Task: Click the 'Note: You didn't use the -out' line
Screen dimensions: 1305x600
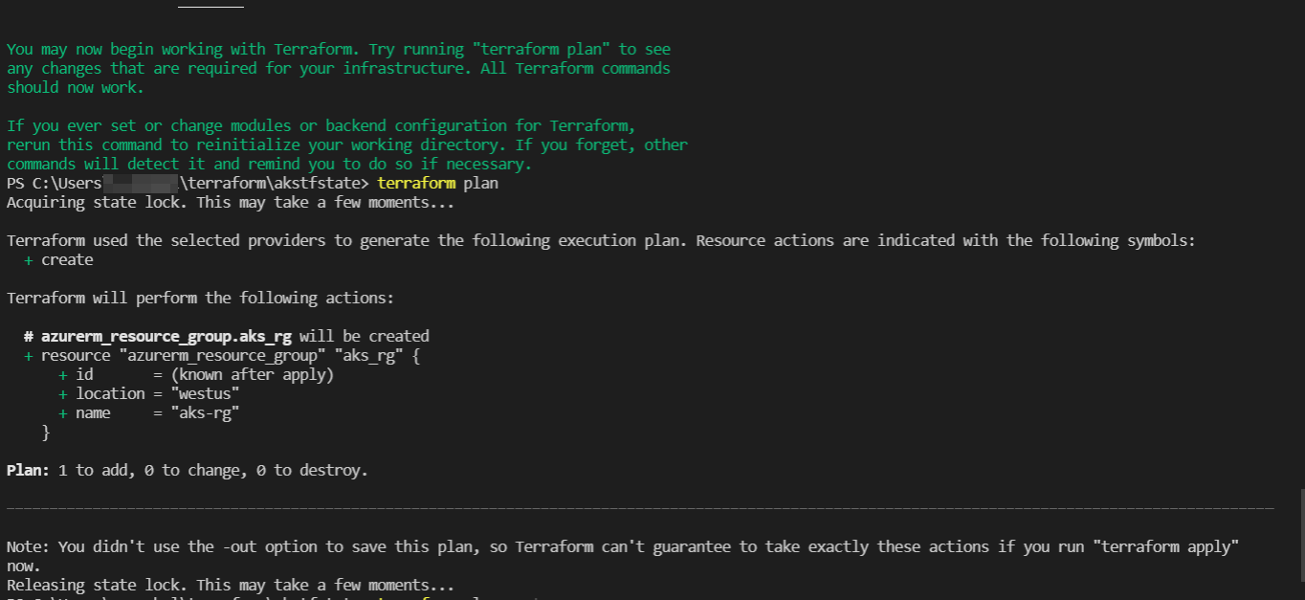Action: (x=623, y=546)
